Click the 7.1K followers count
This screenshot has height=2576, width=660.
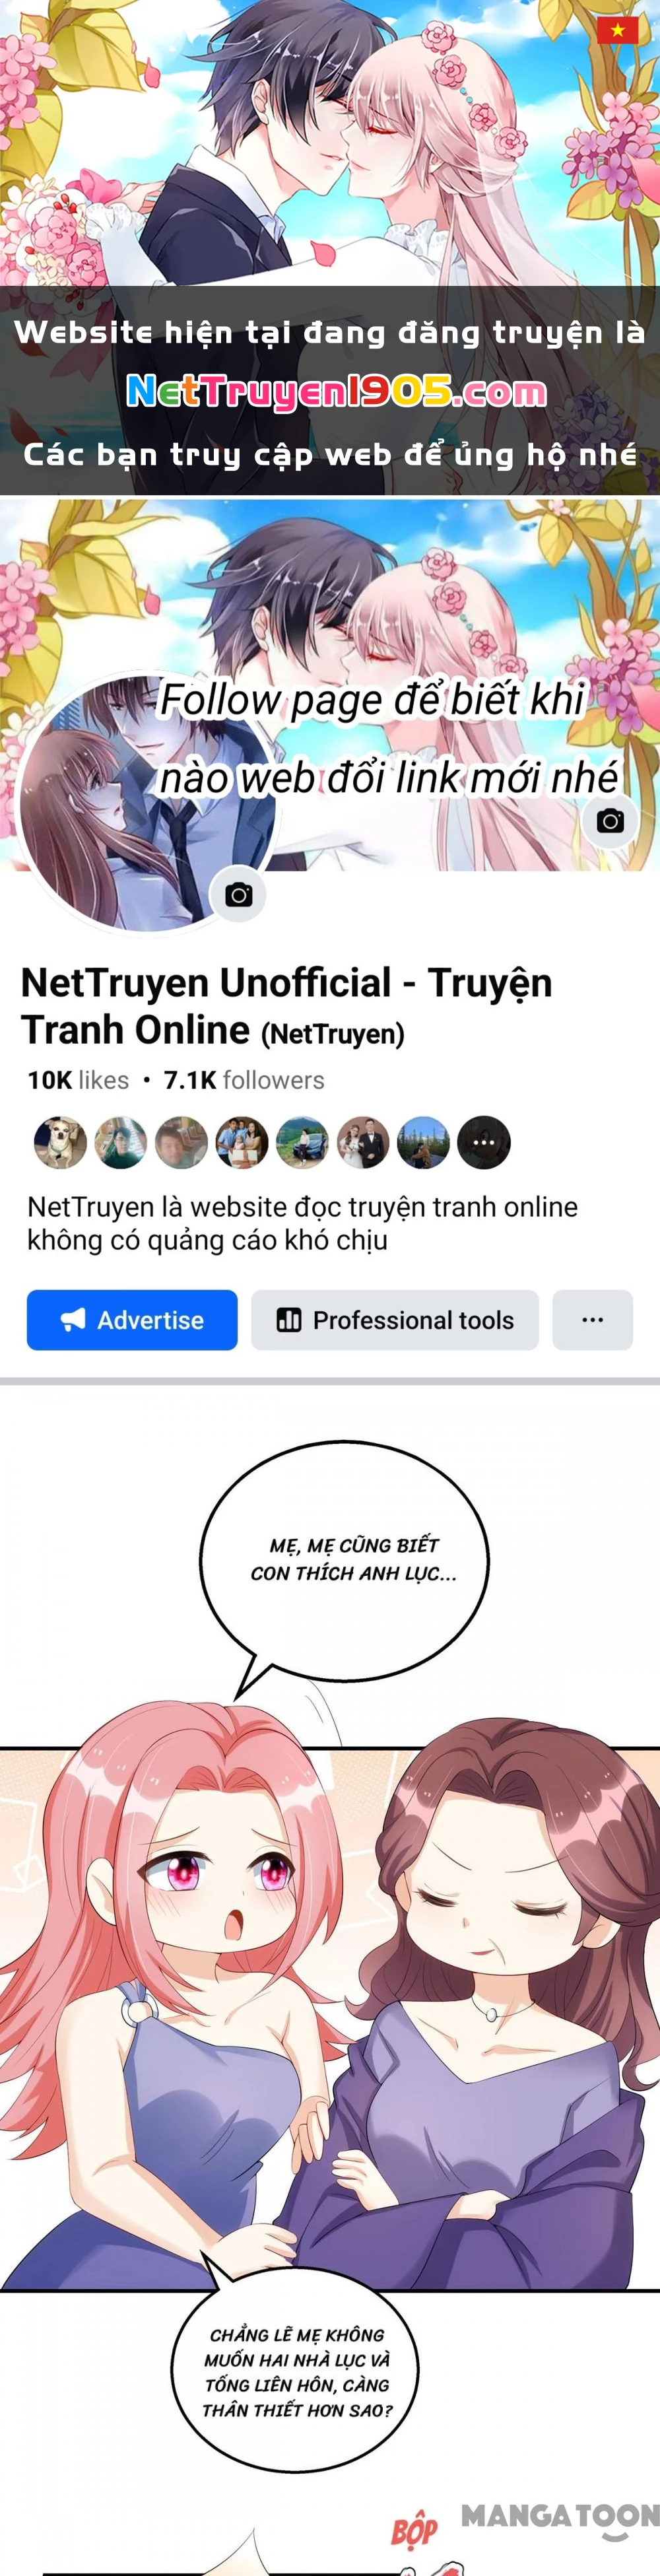coord(244,1080)
